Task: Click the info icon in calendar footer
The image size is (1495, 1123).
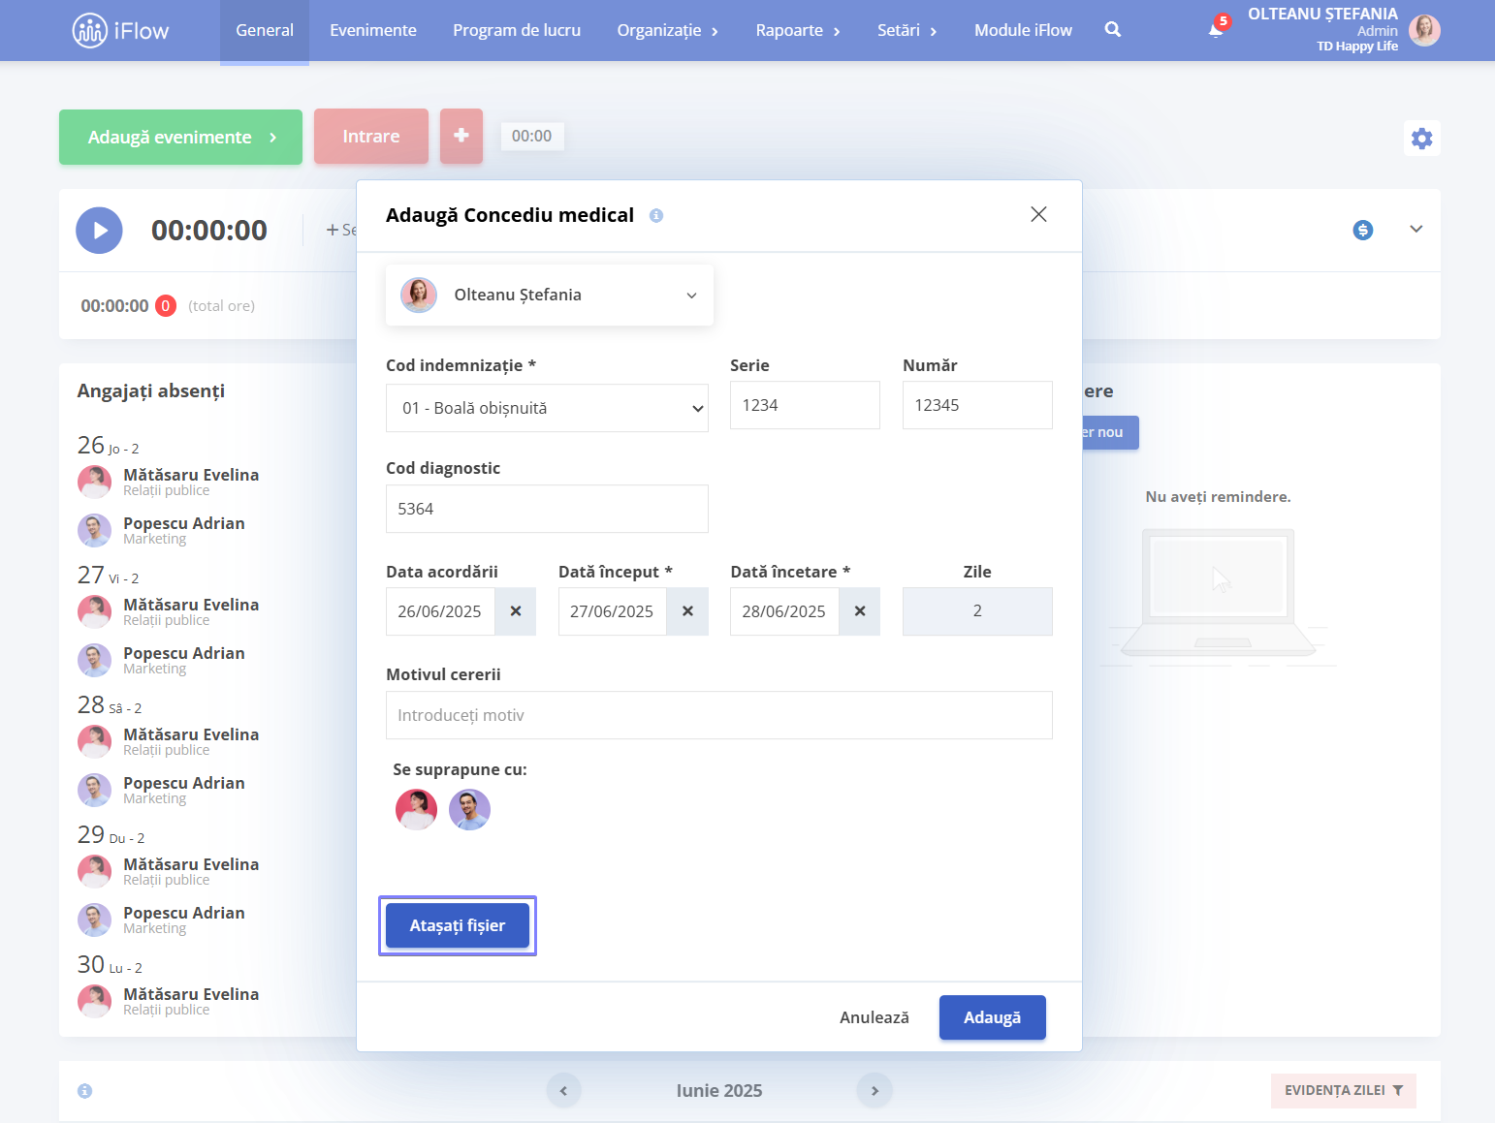Action: (85, 1091)
